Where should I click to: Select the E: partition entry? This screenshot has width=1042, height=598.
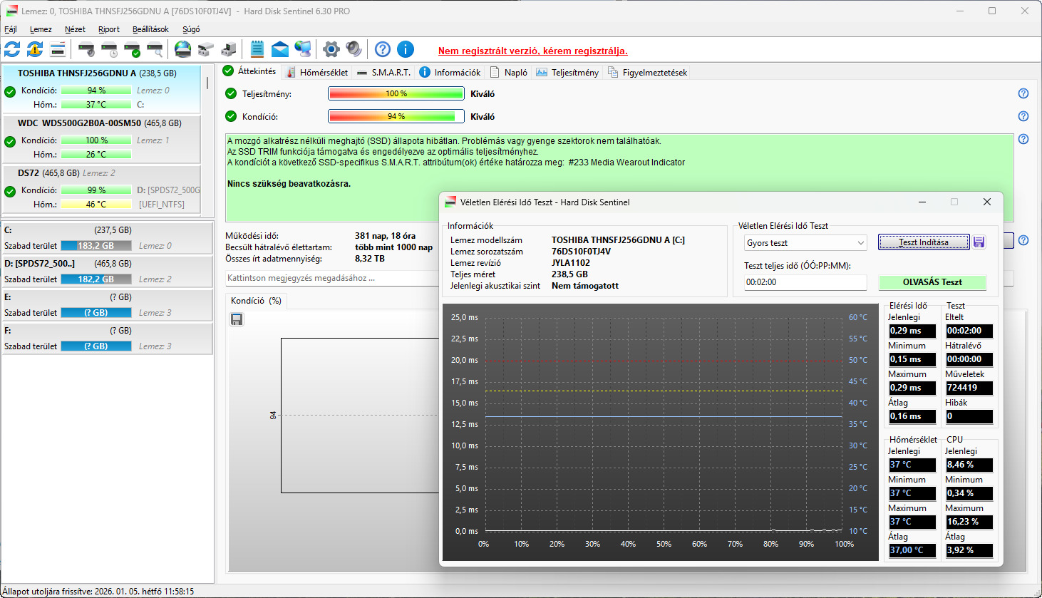pyautogui.click(x=108, y=305)
